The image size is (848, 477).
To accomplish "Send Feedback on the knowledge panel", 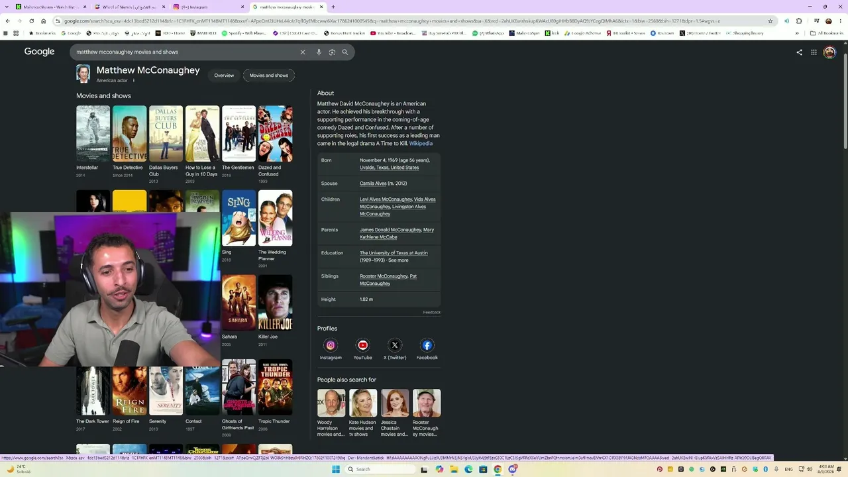I will [432, 312].
